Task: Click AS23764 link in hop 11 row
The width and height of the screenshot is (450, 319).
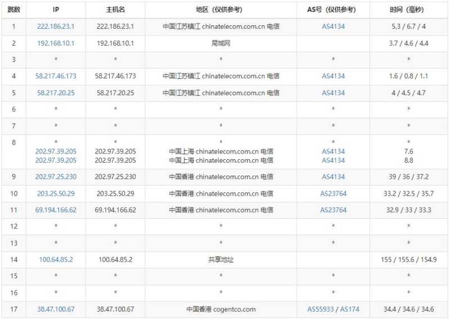Action: click(x=333, y=210)
